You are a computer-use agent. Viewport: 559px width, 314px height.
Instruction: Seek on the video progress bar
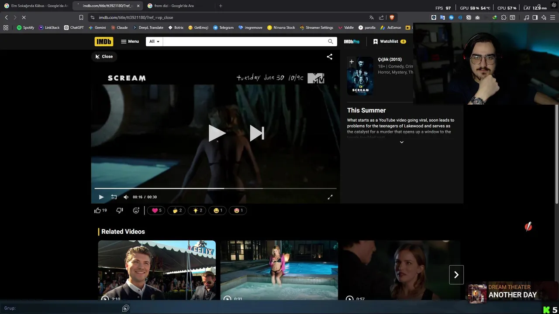tap(216, 188)
